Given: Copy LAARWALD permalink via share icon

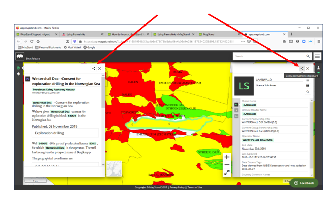Looking at the screenshot, I should click(x=302, y=68).
